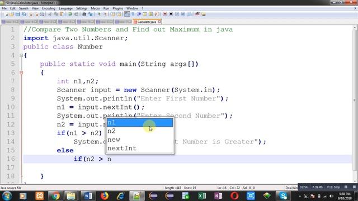The width and height of the screenshot is (358, 201).
Task: Click the New file toolbar icon
Action: pos(6,14)
